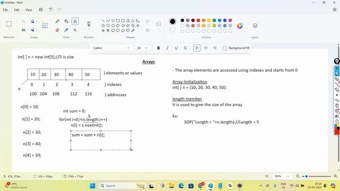Click the taskbar Search box
340x191 pixels.
click(122, 186)
